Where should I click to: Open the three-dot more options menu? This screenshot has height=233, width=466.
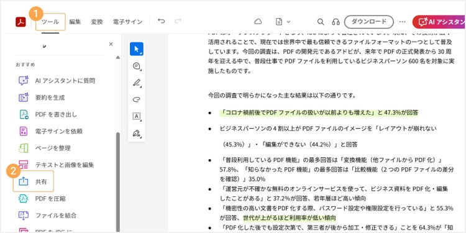coord(402,22)
